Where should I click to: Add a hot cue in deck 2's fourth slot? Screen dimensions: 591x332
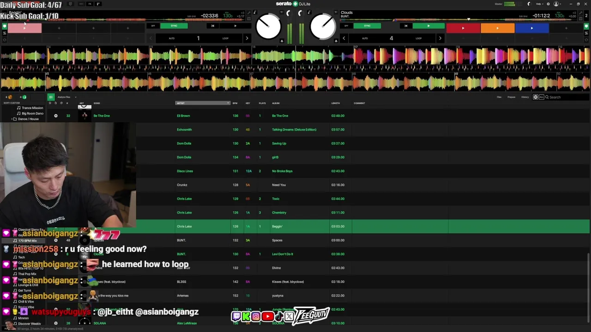click(x=566, y=28)
